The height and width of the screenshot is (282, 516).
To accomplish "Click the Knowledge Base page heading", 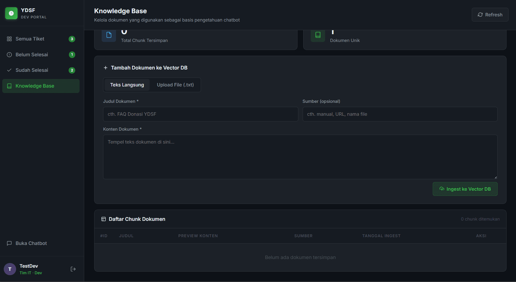I will coord(120,11).
